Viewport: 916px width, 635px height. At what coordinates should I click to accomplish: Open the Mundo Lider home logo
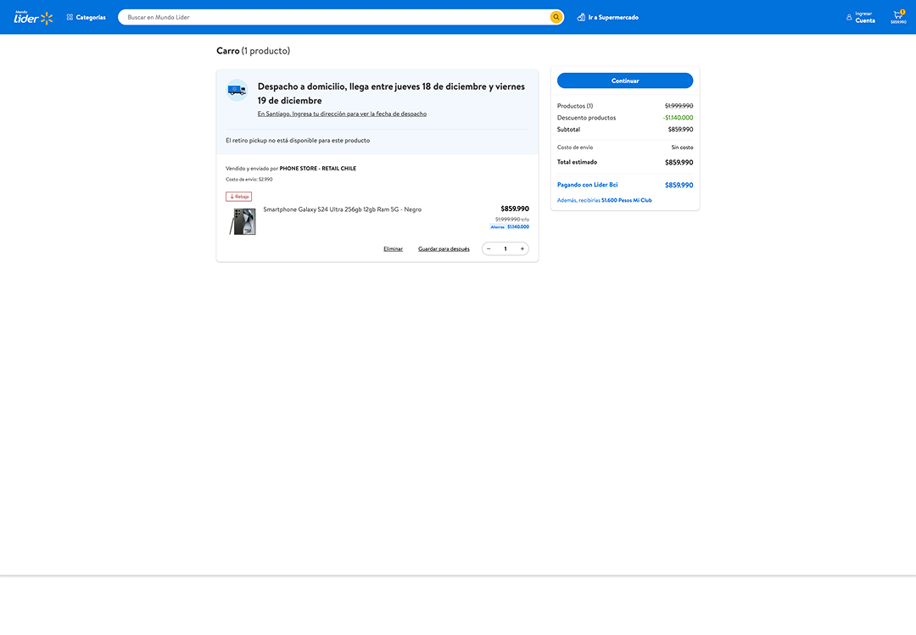point(33,18)
